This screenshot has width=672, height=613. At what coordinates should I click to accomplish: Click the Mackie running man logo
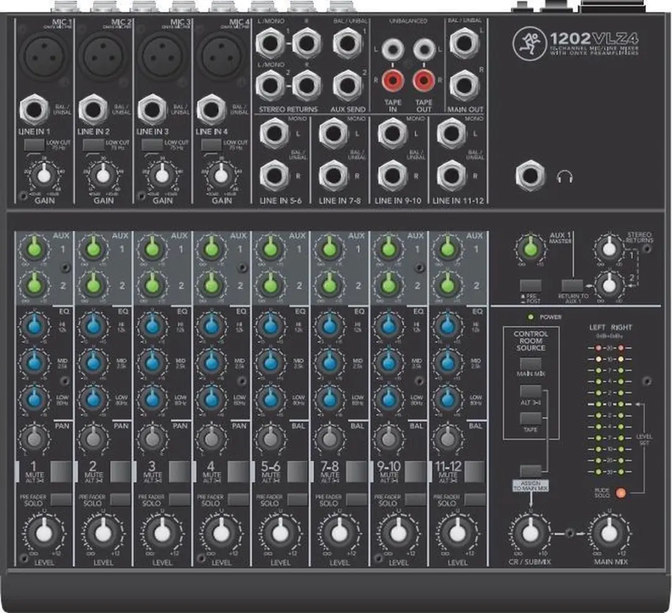pyautogui.click(x=528, y=44)
